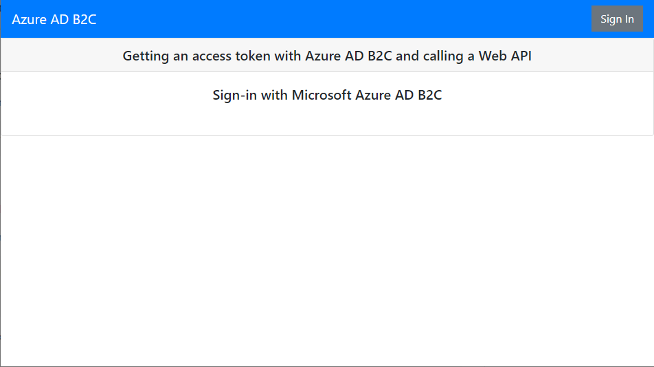Click 'B2C' in the navbar brand
The height and width of the screenshot is (367, 654).
84,19
